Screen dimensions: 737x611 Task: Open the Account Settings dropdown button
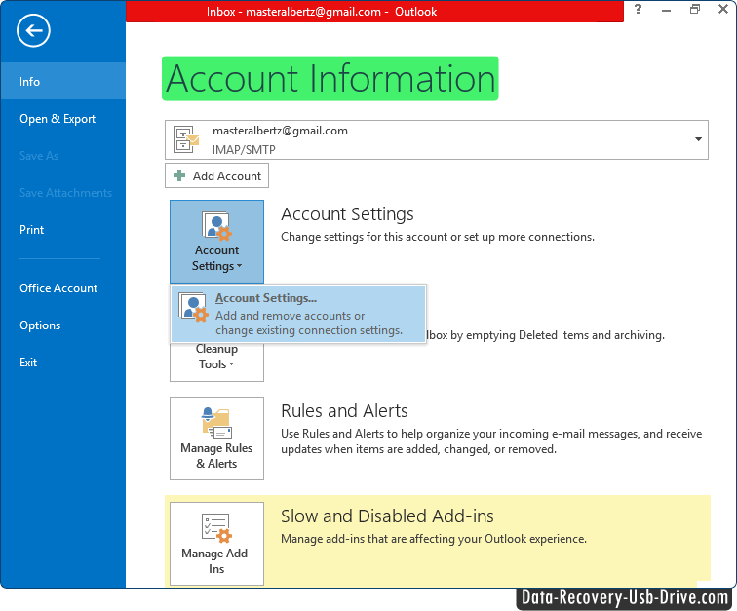point(216,242)
